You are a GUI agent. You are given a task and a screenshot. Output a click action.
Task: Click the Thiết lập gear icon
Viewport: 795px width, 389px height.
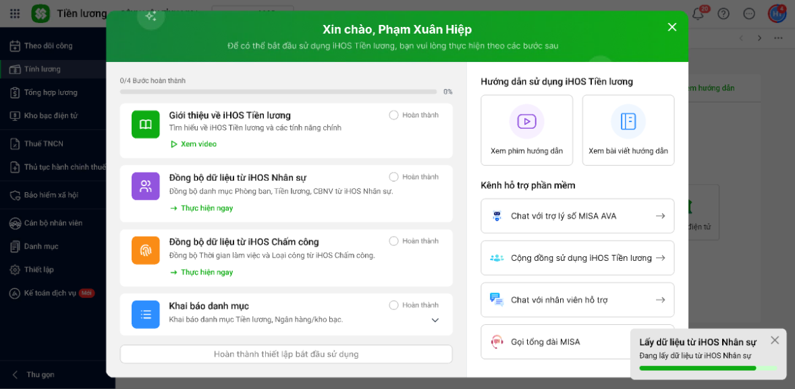pos(15,270)
